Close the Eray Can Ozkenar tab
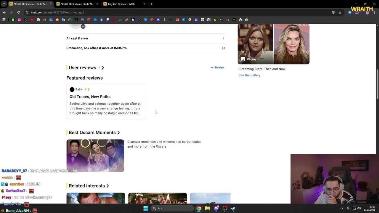The height and width of the screenshot is (213, 379). click(x=144, y=4)
